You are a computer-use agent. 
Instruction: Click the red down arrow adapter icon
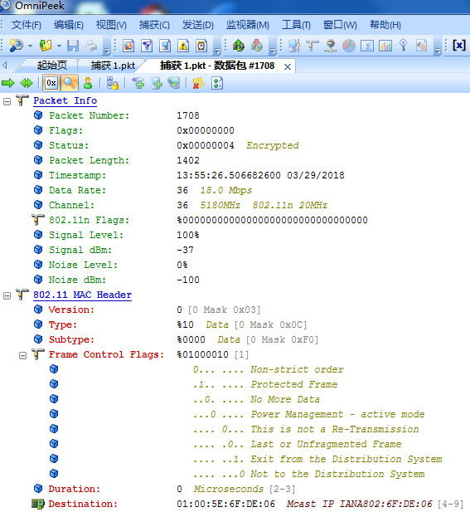click(257, 46)
